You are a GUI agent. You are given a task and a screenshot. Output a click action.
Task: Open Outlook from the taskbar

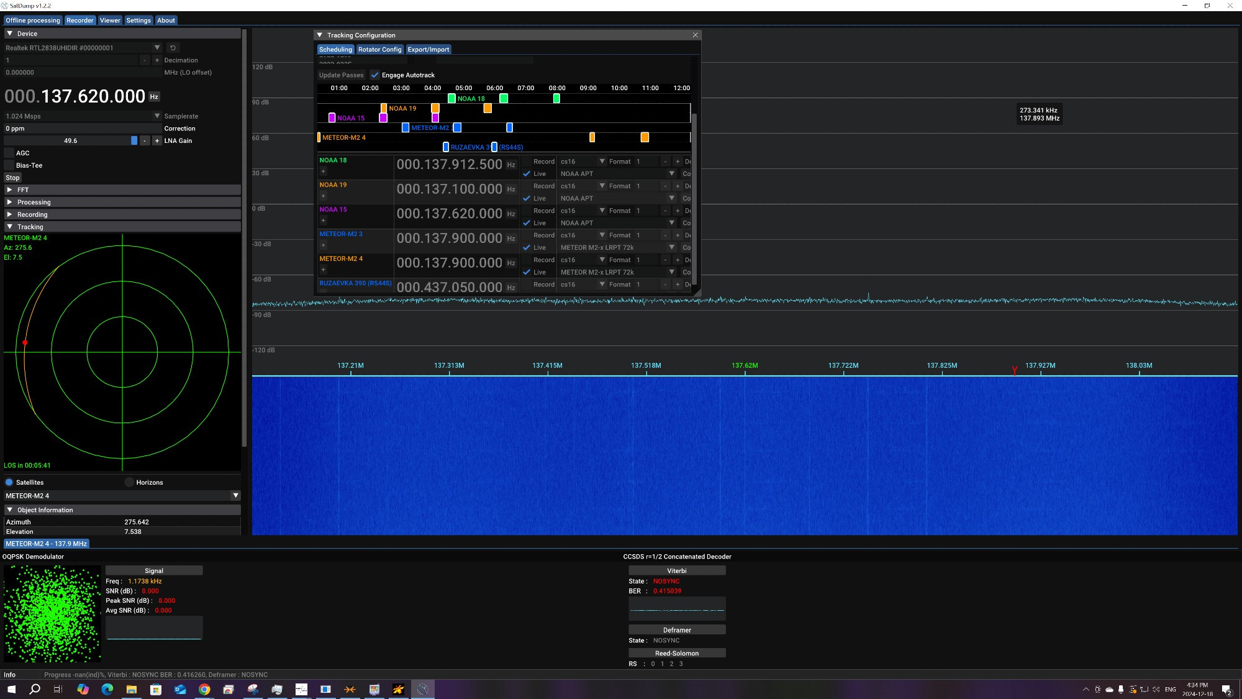pyautogui.click(x=180, y=689)
